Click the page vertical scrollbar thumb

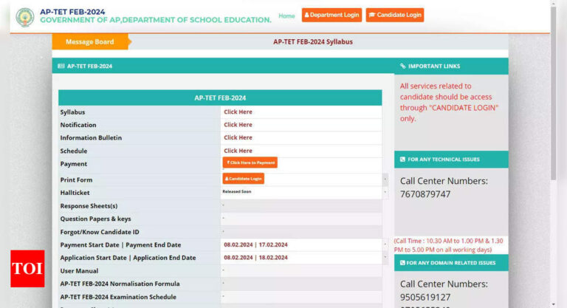point(553,93)
